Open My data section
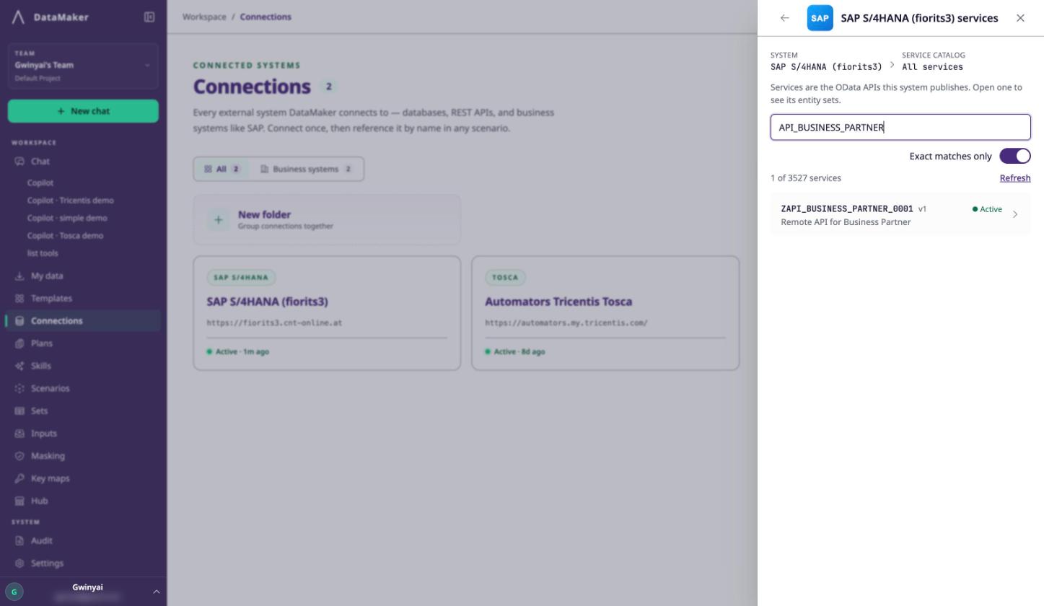The image size is (1044, 606). pos(47,276)
